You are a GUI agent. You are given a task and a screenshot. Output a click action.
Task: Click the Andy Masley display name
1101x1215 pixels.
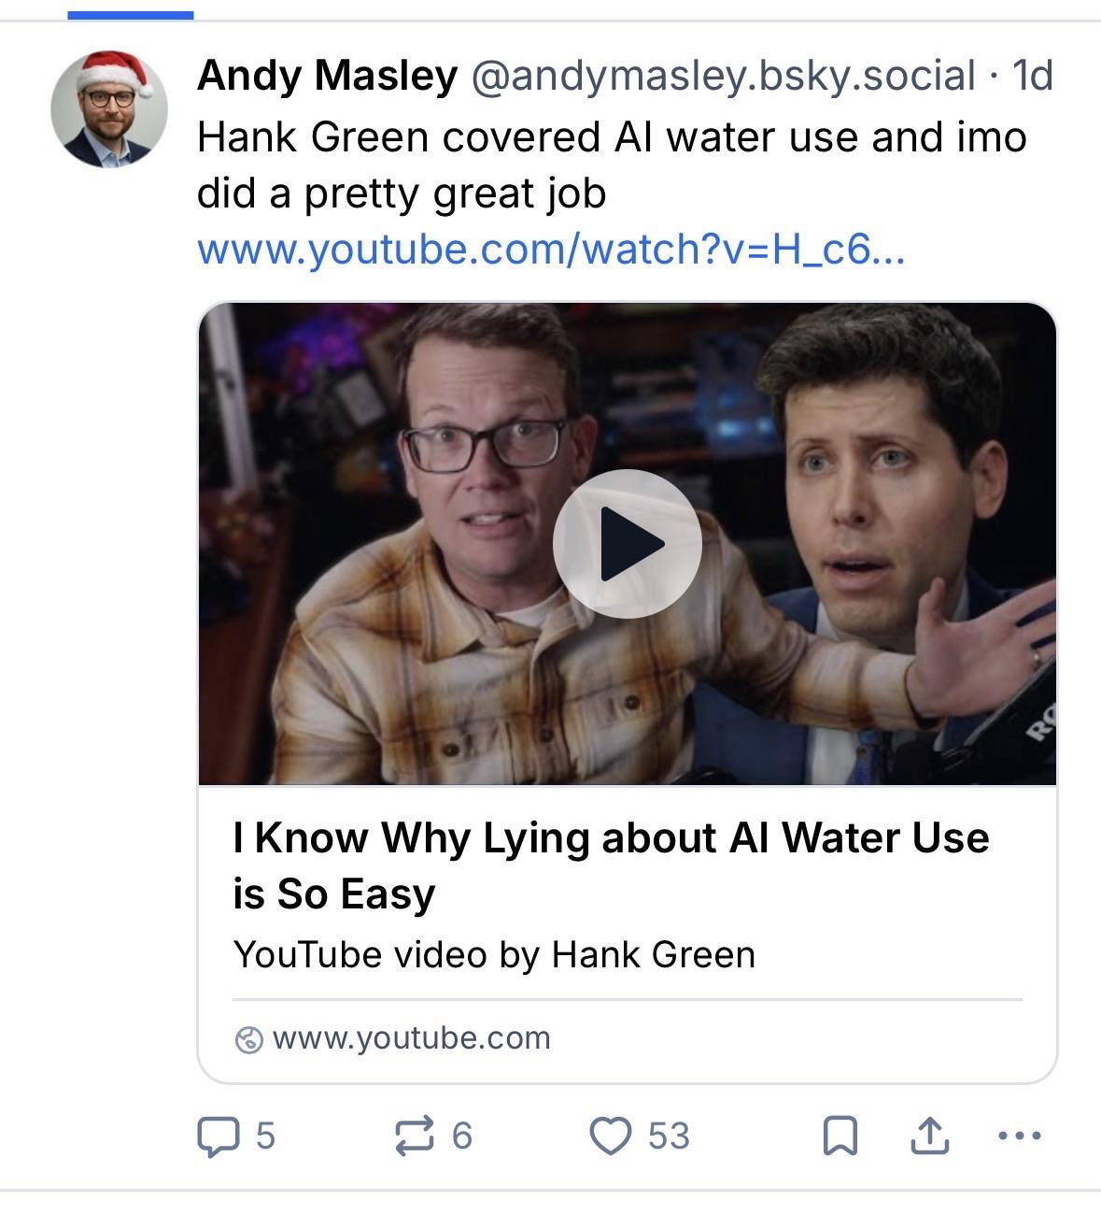(327, 76)
